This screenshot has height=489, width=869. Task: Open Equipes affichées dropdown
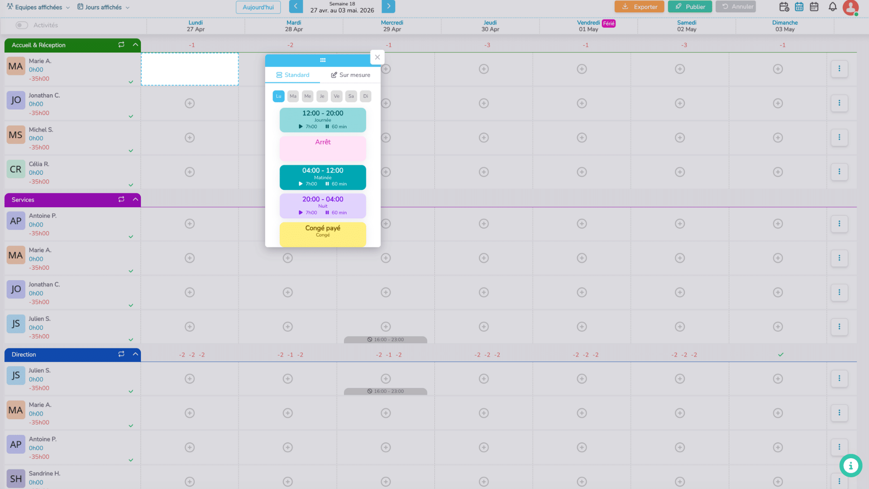click(38, 7)
